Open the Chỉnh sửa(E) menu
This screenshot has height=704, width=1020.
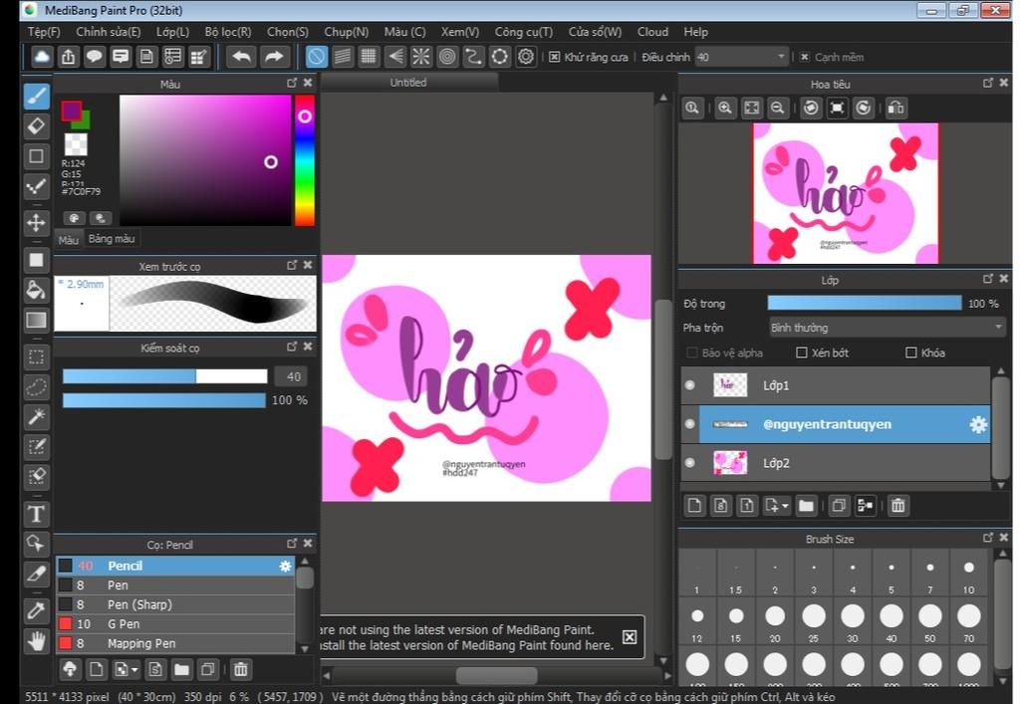(108, 32)
